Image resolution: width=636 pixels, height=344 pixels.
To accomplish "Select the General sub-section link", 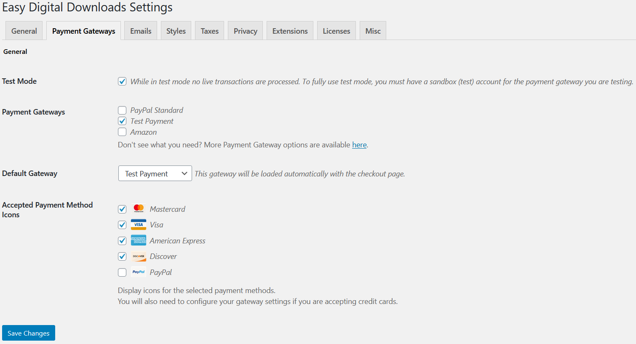I will click(x=15, y=51).
